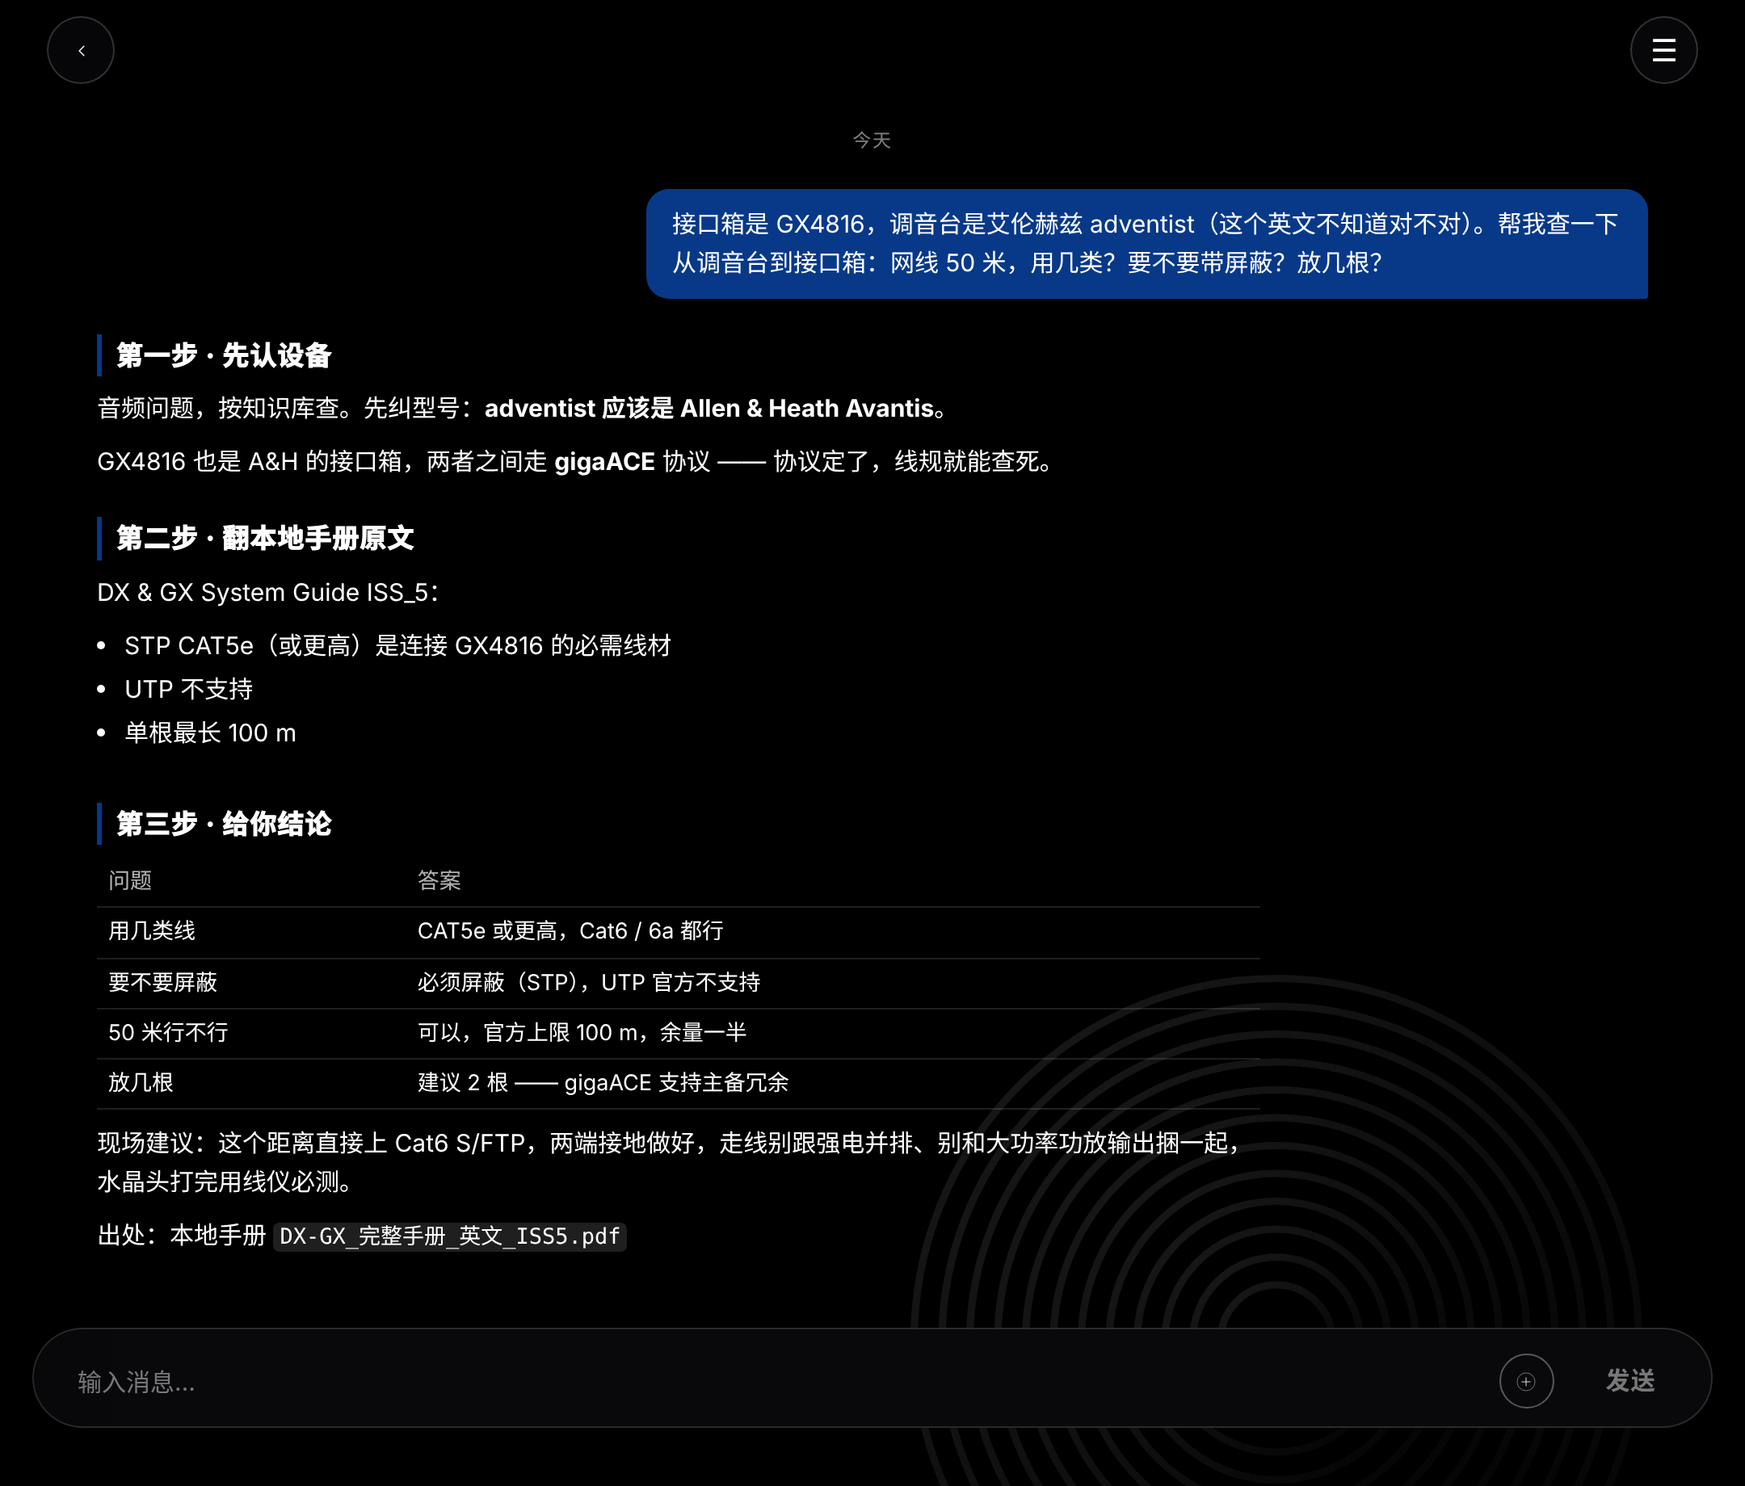Focus the 输入消息 text field
1745x1486 pixels.
click(x=775, y=1381)
